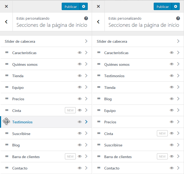Select the Suscribirse section in right panel

113,145
